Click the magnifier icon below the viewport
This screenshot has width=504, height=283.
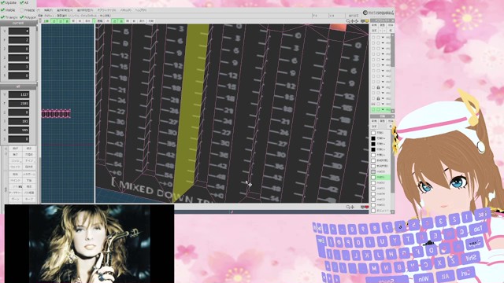348,207
